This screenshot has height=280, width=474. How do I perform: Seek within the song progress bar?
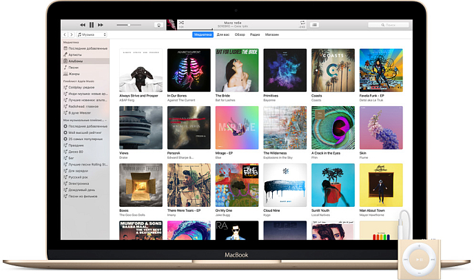pyautogui.click(x=242, y=30)
